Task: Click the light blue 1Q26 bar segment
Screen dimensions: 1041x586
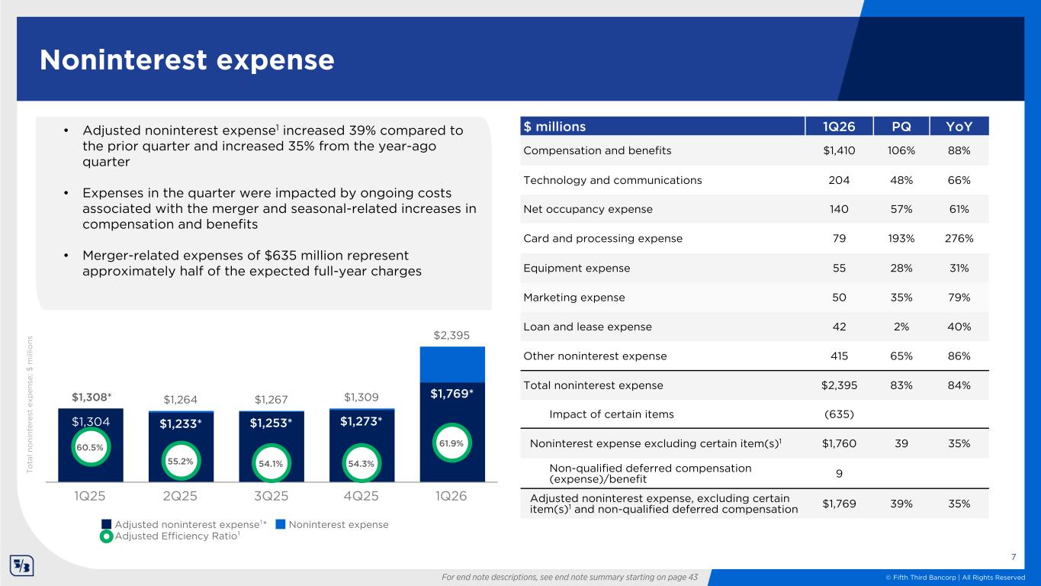Action: (x=450, y=364)
